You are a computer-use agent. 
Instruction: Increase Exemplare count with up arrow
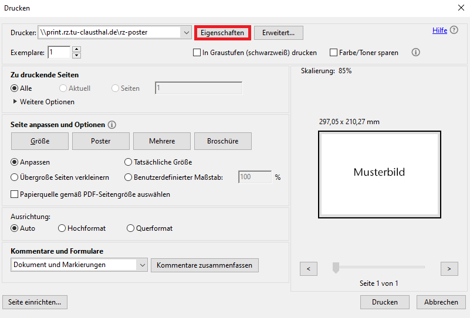coord(76,50)
